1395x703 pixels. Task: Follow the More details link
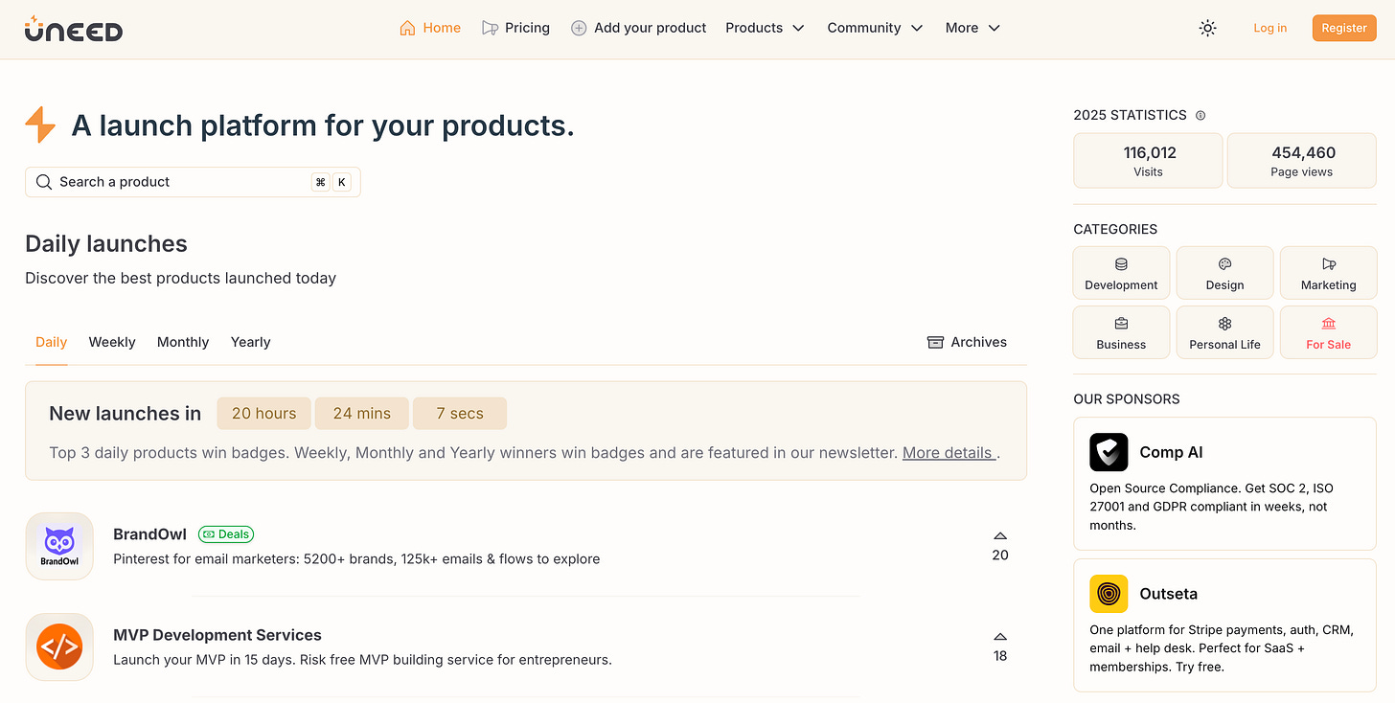pos(948,453)
